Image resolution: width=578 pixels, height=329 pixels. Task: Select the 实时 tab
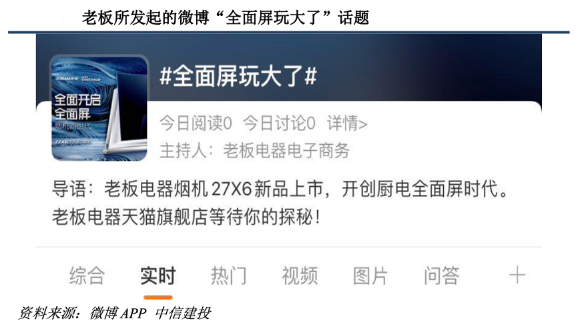point(158,276)
